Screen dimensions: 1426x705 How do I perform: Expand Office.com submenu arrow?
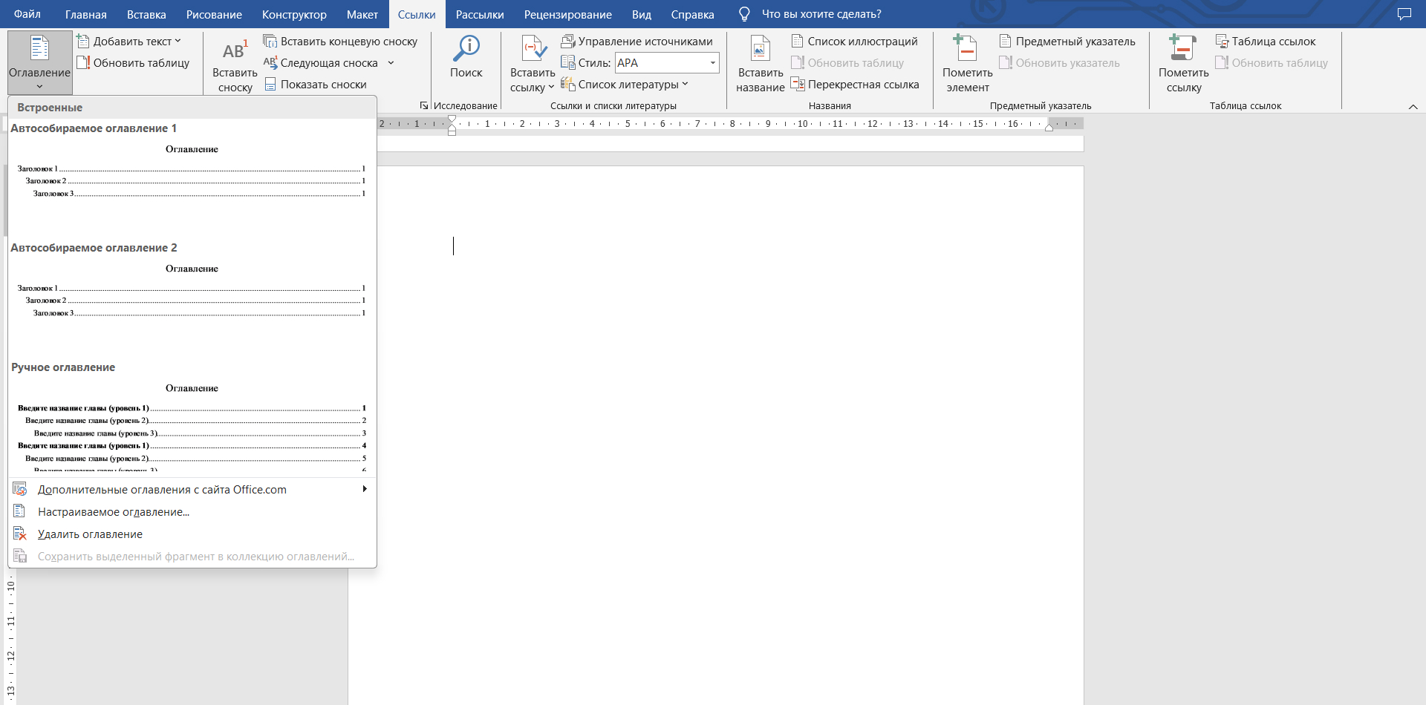point(365,489)
